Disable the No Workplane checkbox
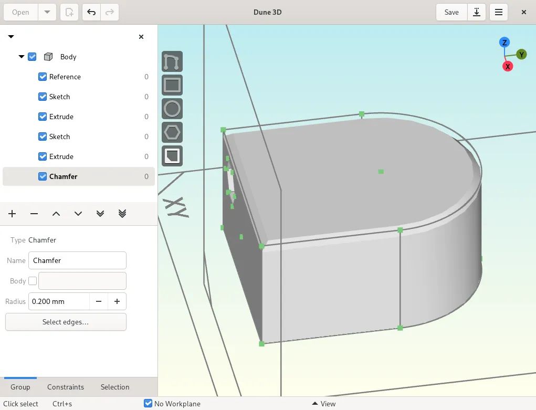This screenshot has width=536, height=410. pos(148,403)
